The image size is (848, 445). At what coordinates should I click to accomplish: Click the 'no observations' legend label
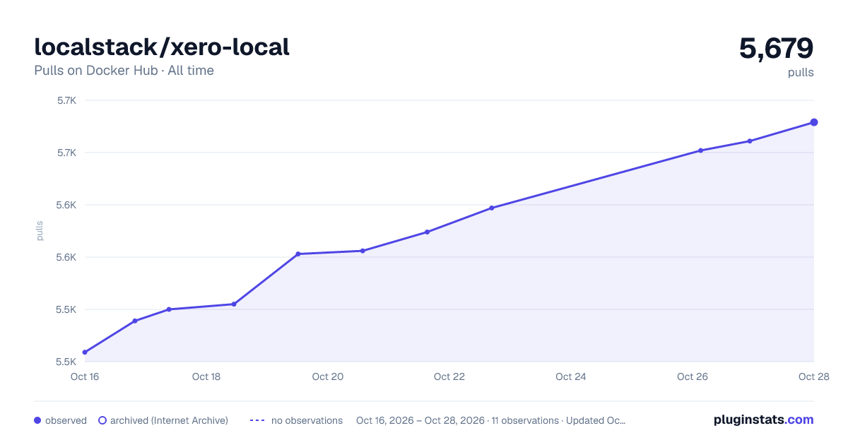click(x=307, y=420)
